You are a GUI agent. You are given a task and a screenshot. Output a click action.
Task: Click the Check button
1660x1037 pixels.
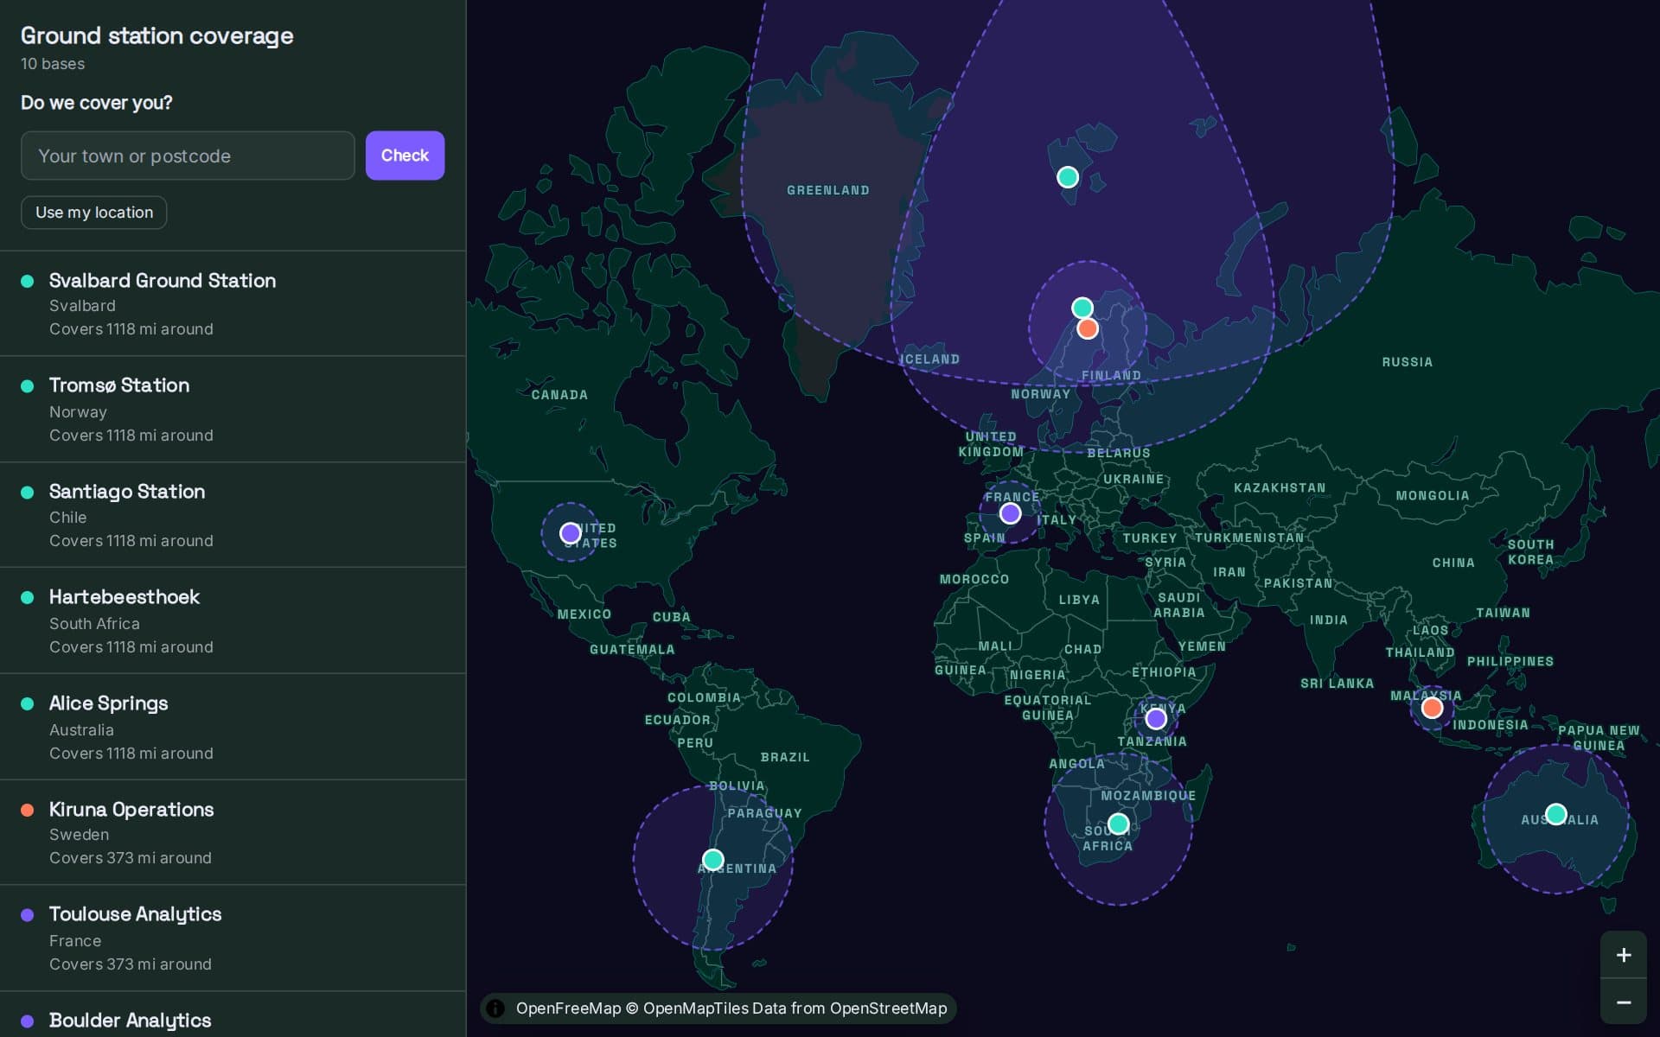(x=405, y=156)
